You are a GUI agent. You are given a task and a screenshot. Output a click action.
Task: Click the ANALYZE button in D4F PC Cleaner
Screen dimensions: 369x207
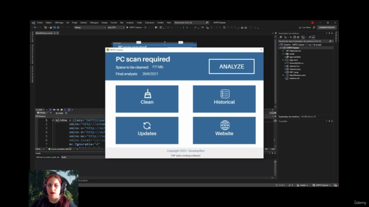[x=231, y=67]
